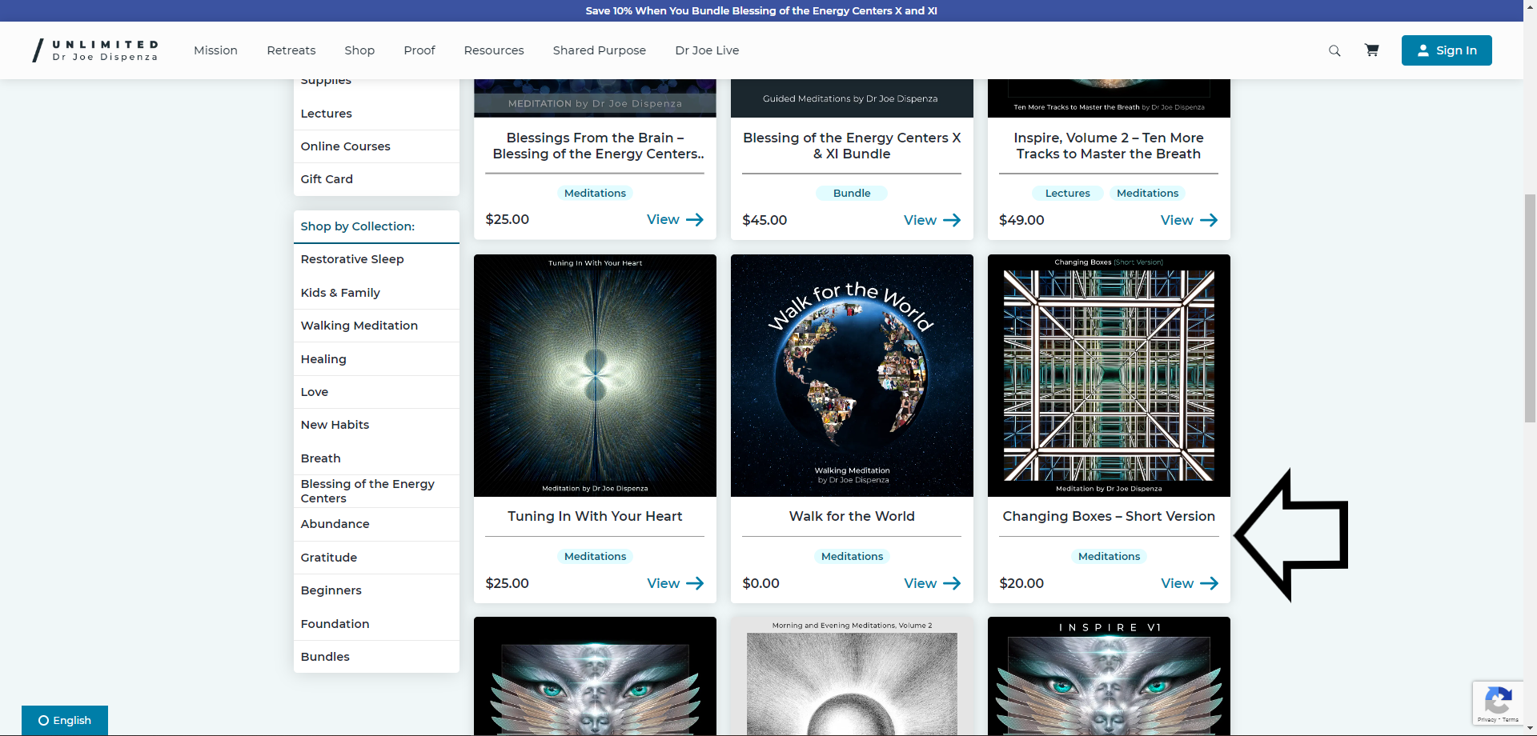The width and height of the screenshot is (1537, 736).
Task: Open the Walk for the World title
Action: pos(852,516)
